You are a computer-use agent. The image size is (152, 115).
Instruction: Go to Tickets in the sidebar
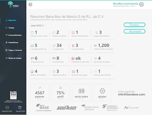pyautogui.click(x=10, y=28)
